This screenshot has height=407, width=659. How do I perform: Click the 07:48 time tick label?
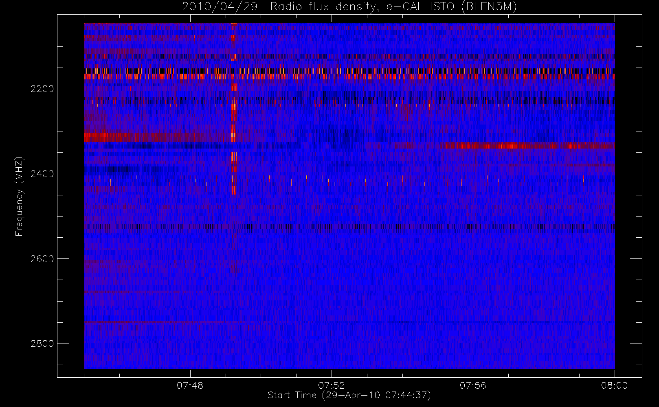[x=190, y=385]
